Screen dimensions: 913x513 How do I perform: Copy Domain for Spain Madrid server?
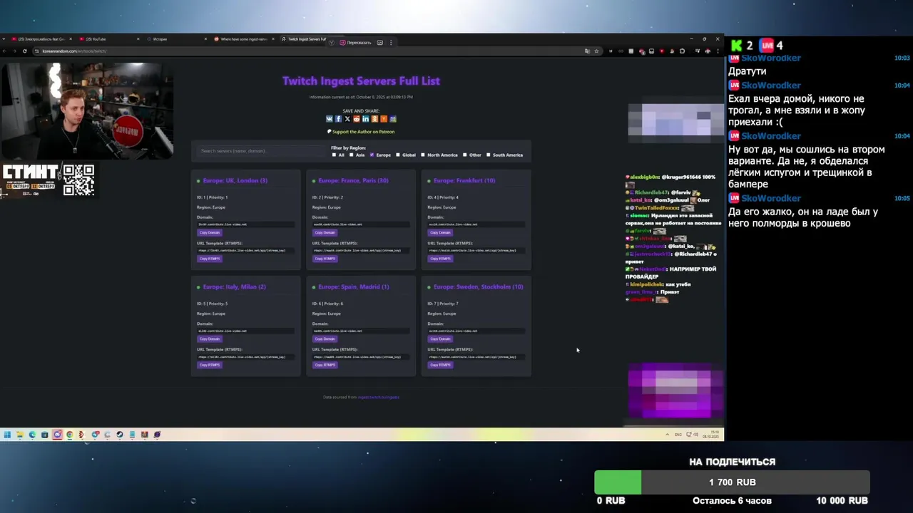click(x=325, y=339)
